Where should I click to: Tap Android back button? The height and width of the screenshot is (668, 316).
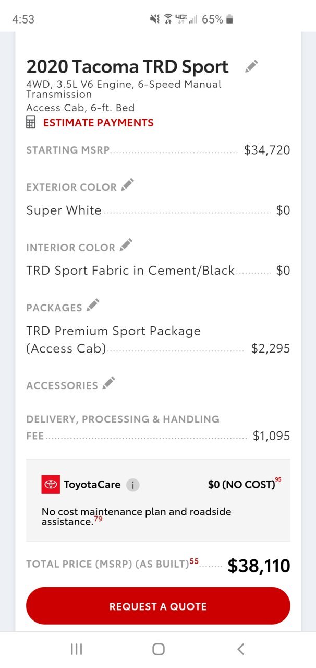click(x=240, y=649)
